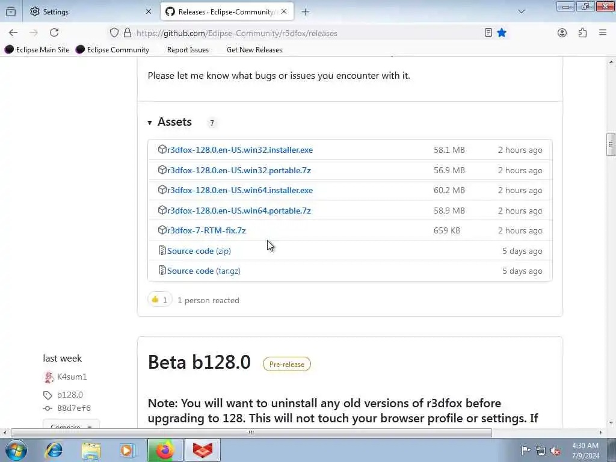
Task: Click the scroll down arrow of page
Action: pos(611,423)
